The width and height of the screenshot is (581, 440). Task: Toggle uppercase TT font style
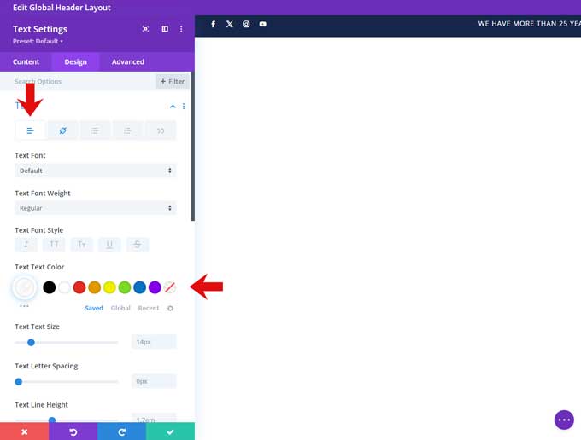point(54,245)
